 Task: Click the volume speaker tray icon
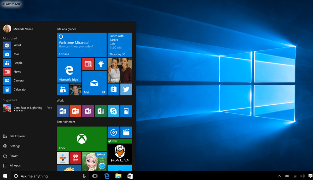tap(303, 176)
